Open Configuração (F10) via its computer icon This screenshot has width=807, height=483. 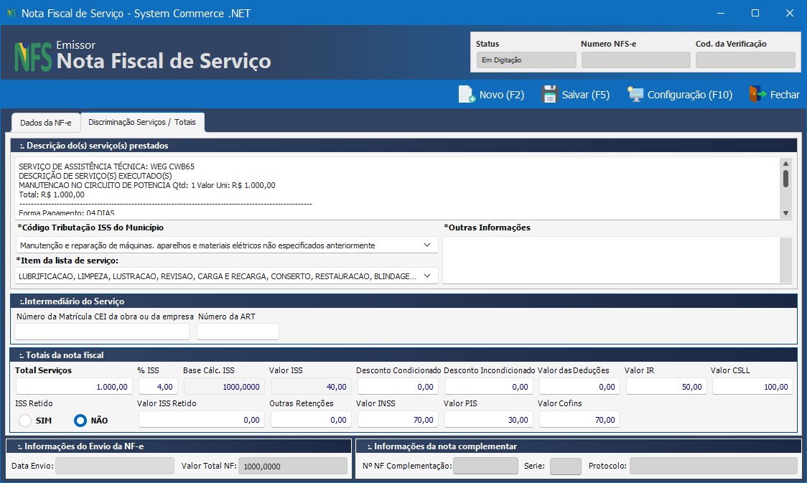coord(635,94)
